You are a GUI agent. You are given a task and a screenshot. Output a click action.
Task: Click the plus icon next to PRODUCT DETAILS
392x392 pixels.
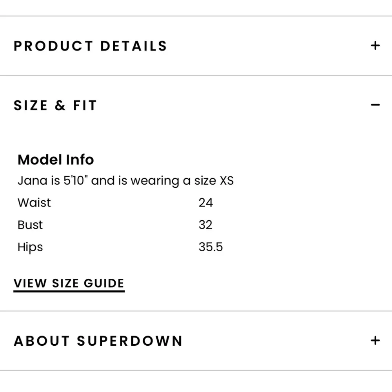click(x=376, y=46)
